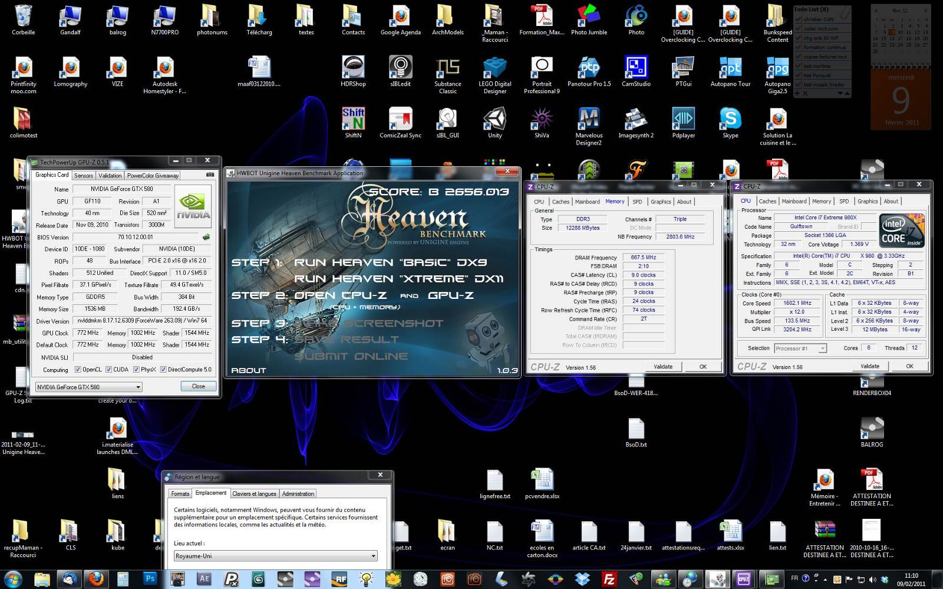Select Pdplayer desktop icon

click(683, 123)
